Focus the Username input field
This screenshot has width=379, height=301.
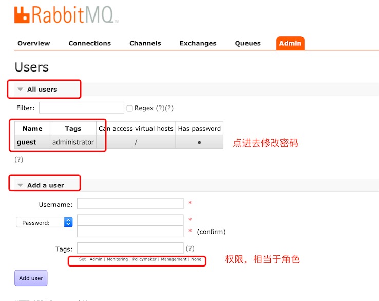click(130, 203)
